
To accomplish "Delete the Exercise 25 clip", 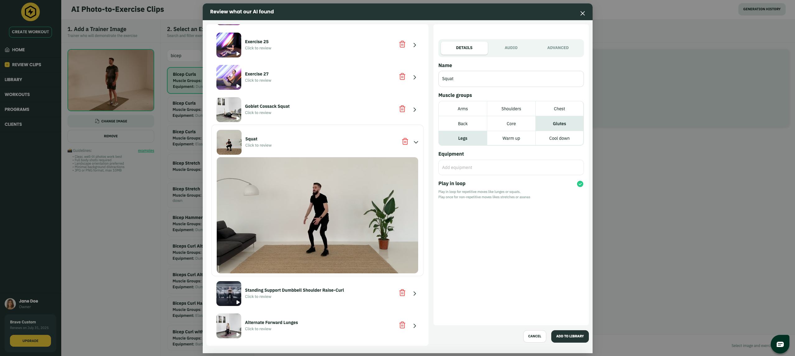I will [x=402, y=44].
